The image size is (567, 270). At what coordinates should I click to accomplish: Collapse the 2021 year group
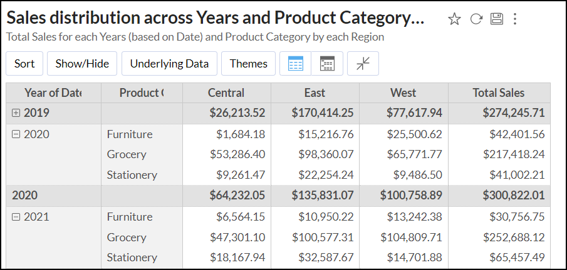[16, 217]
